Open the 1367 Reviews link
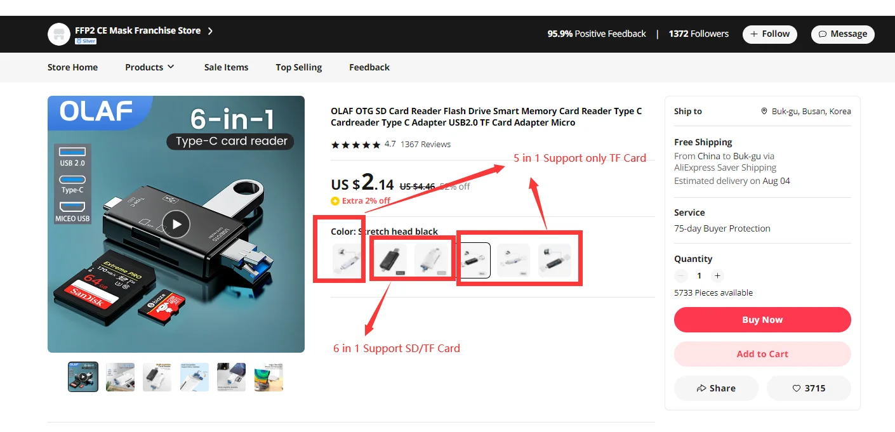The image size is (895, 432). [425, 145]
